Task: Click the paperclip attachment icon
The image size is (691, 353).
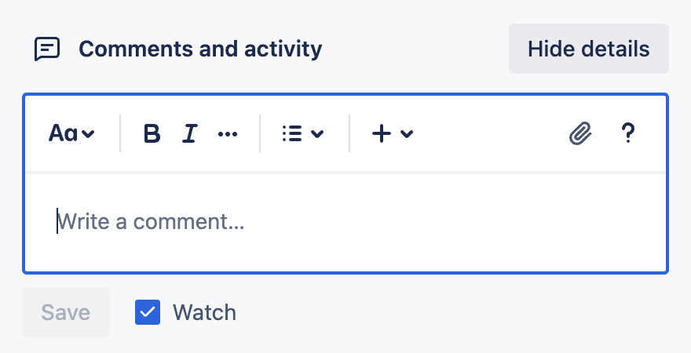Action: (x=580, y=133)
